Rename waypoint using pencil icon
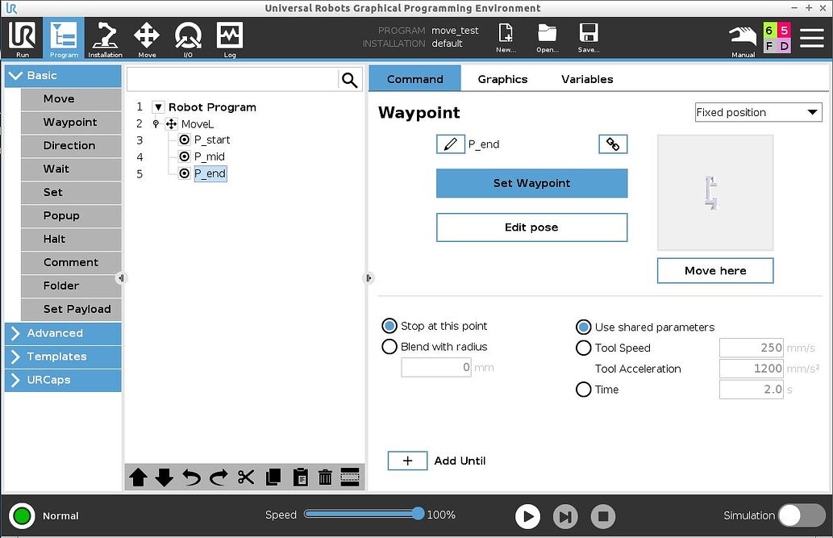833x538 pixels. 451,144
